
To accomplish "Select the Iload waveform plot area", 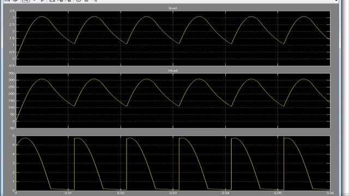I will (x=173, y=38).
